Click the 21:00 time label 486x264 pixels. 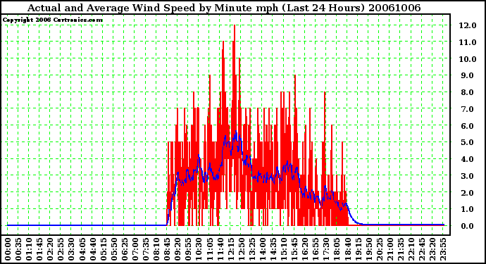(390, 249)
